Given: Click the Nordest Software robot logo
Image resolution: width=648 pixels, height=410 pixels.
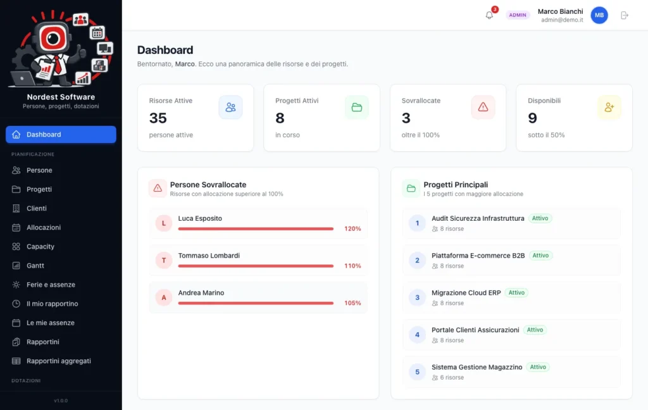Looking at the screenshot, I should (x=61, y=47).
